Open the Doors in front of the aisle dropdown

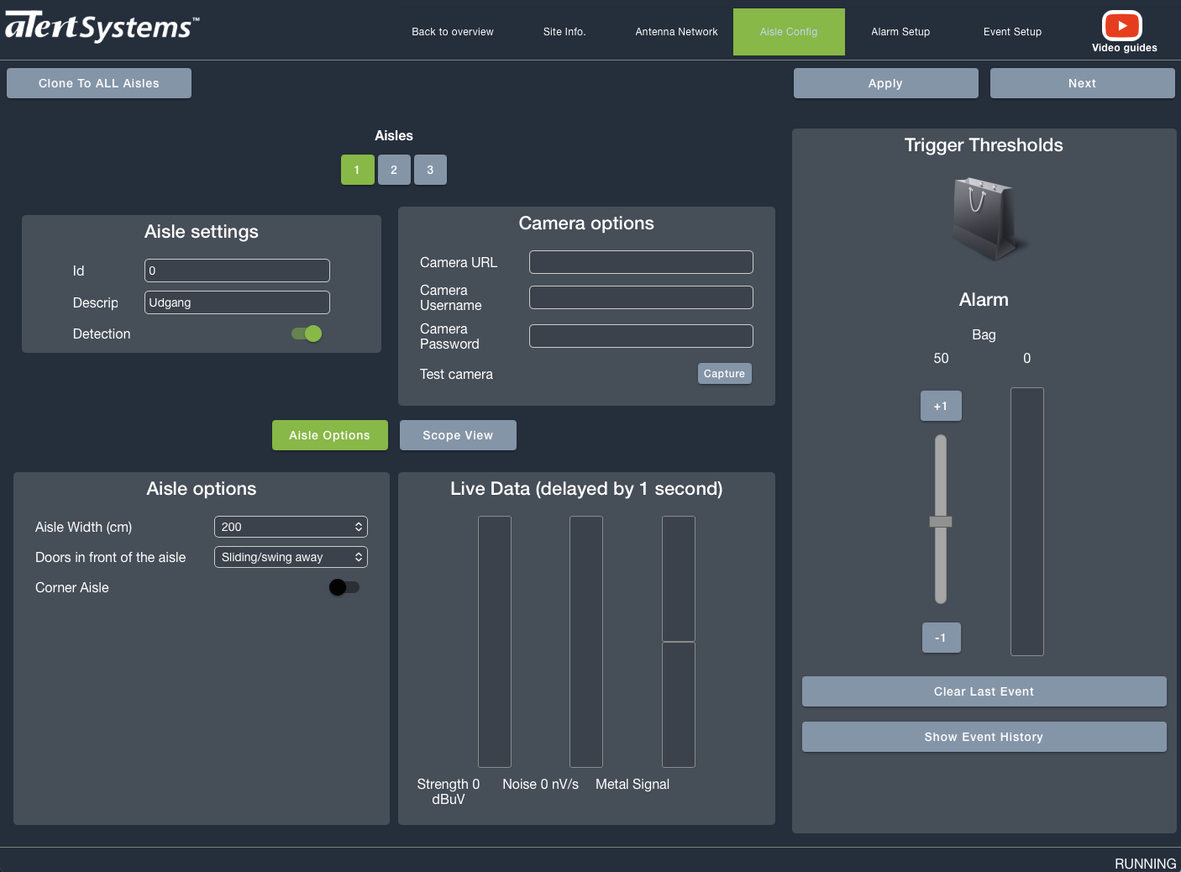pos(290,556)
